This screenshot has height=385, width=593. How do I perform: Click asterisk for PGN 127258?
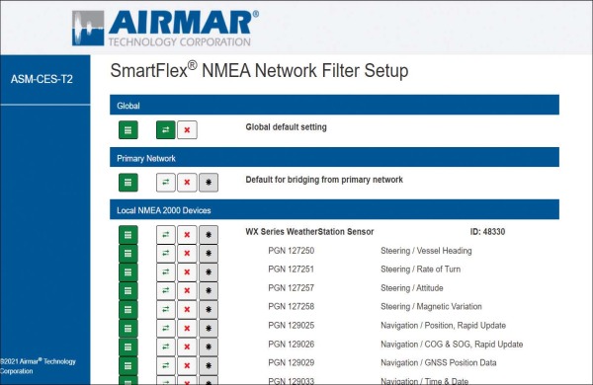(x=209, y=309)
